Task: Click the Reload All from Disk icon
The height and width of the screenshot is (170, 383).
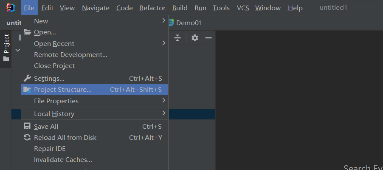Action: pyautogui.click(x=27, y=137)
